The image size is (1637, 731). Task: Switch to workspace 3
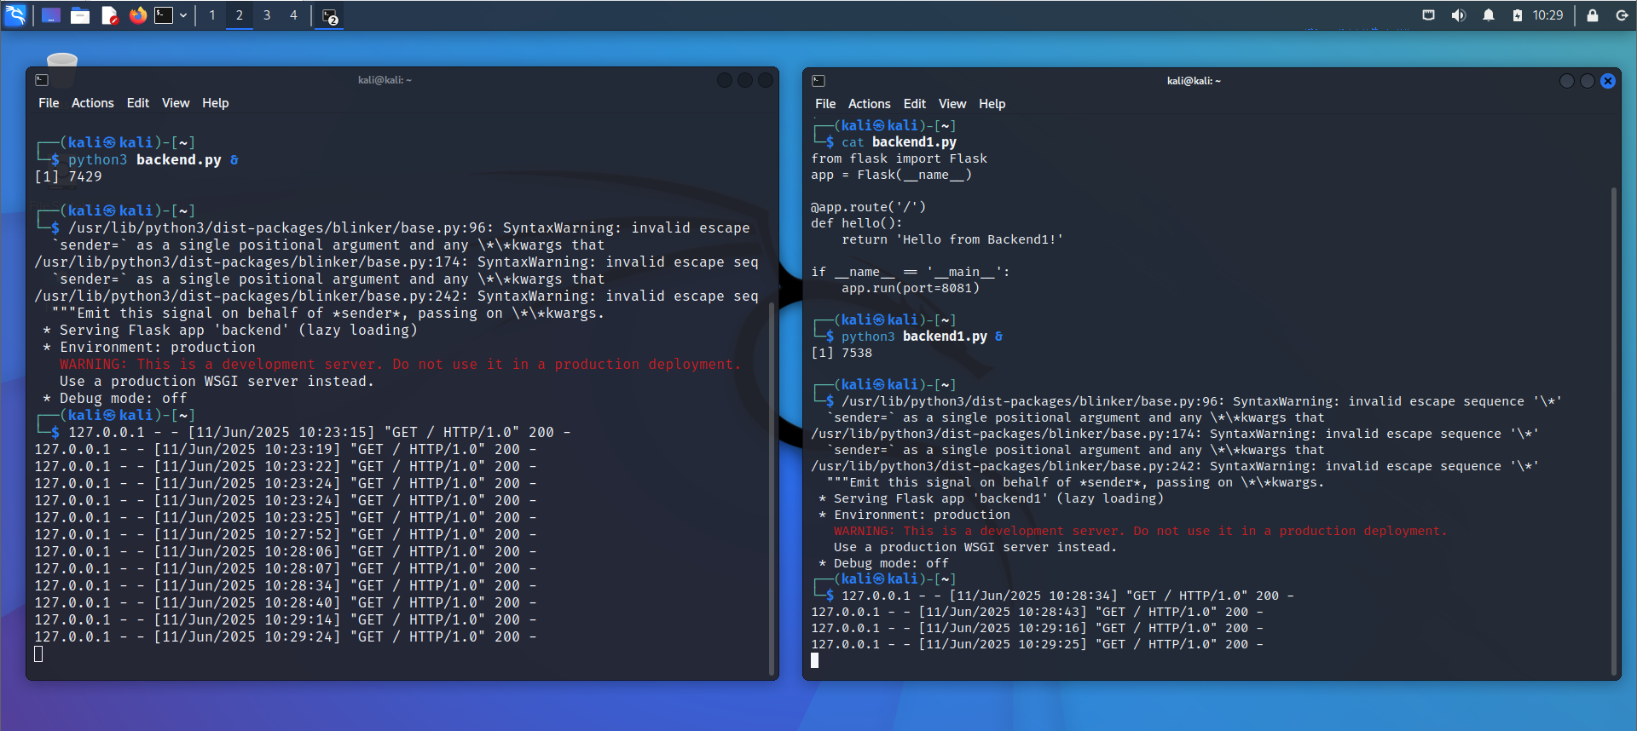[267, 15]
